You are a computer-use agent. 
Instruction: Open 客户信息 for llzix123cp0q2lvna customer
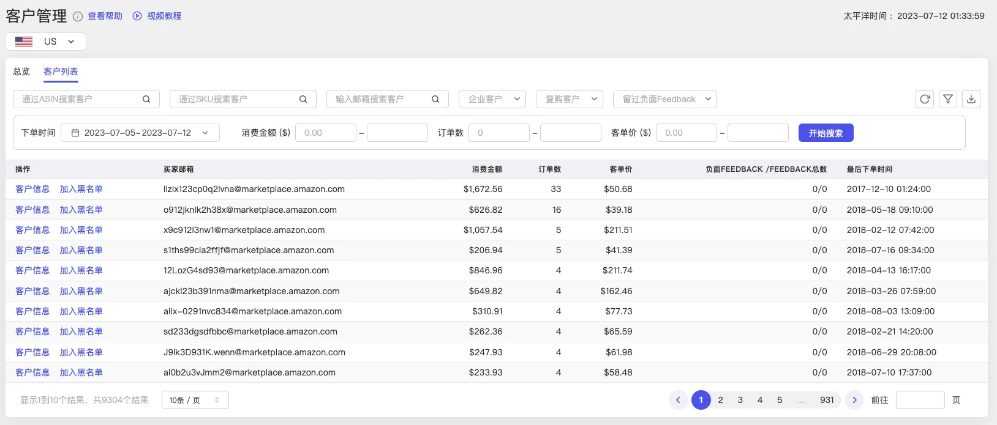coord(32,189)
